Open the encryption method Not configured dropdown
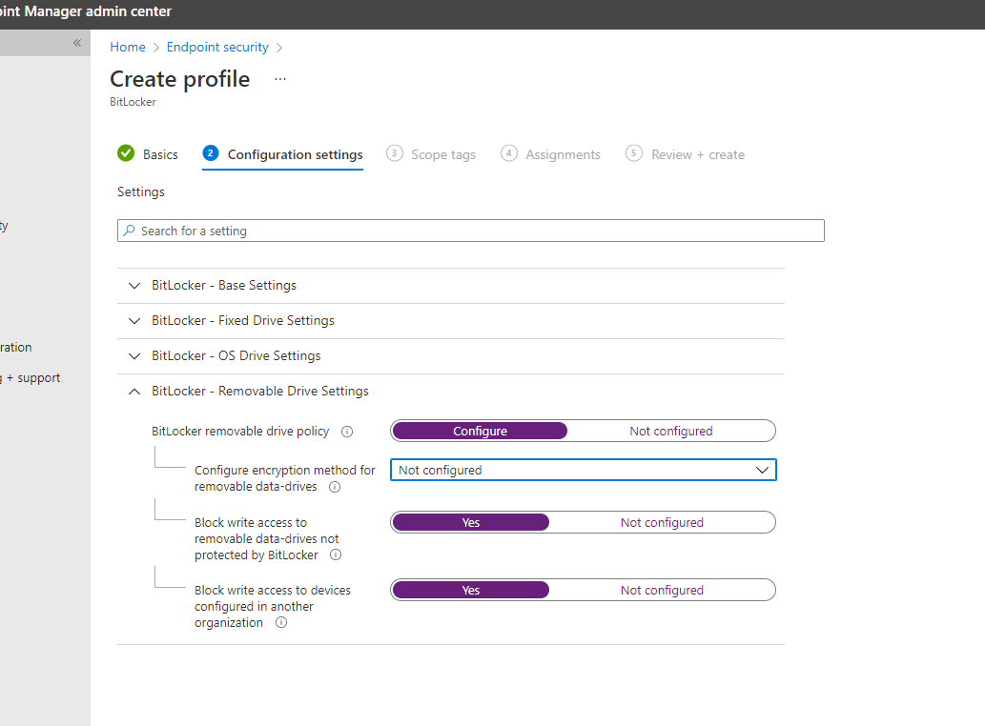This screenshot has width=985, height=726. pos(583,470)
